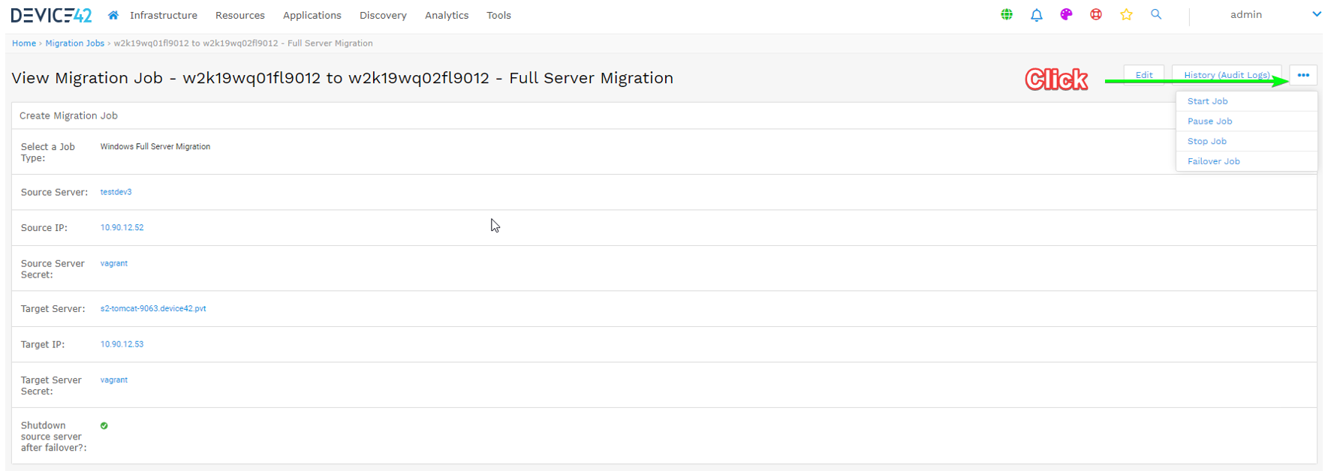Click the color palette theme icon
Image resolution: width=1331 pixels, height=471 pixels.
pos(1066,14)
